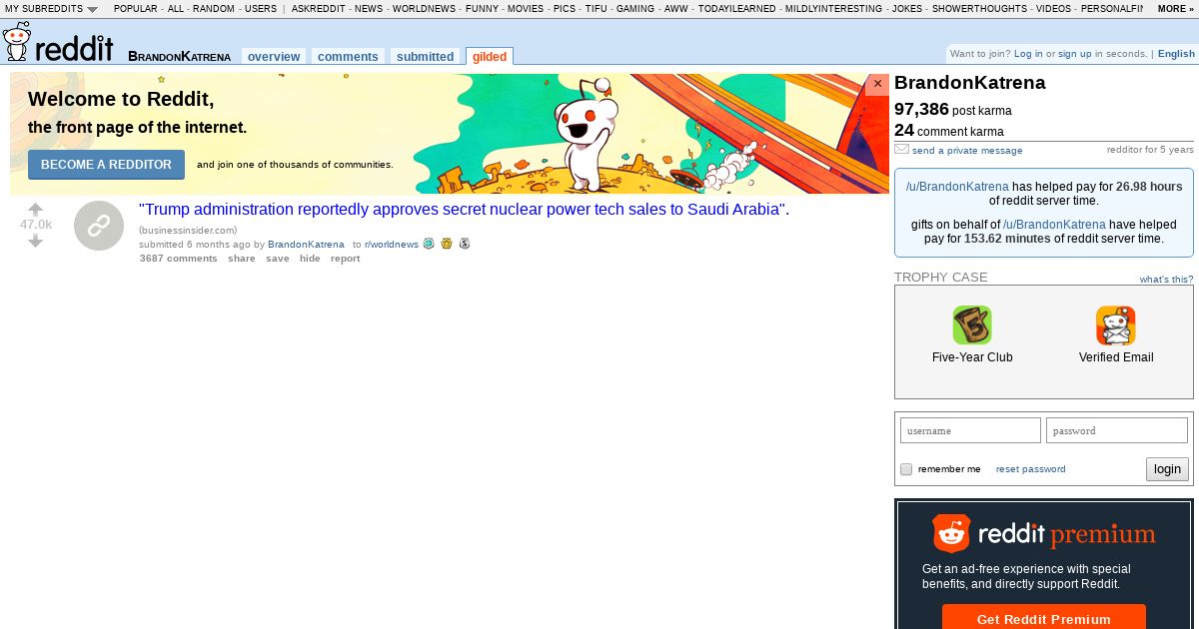Expand the More » subreddits list
1199x629 pixels.
1176,8
